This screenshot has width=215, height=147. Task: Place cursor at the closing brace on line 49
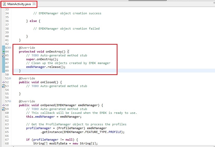20,71
